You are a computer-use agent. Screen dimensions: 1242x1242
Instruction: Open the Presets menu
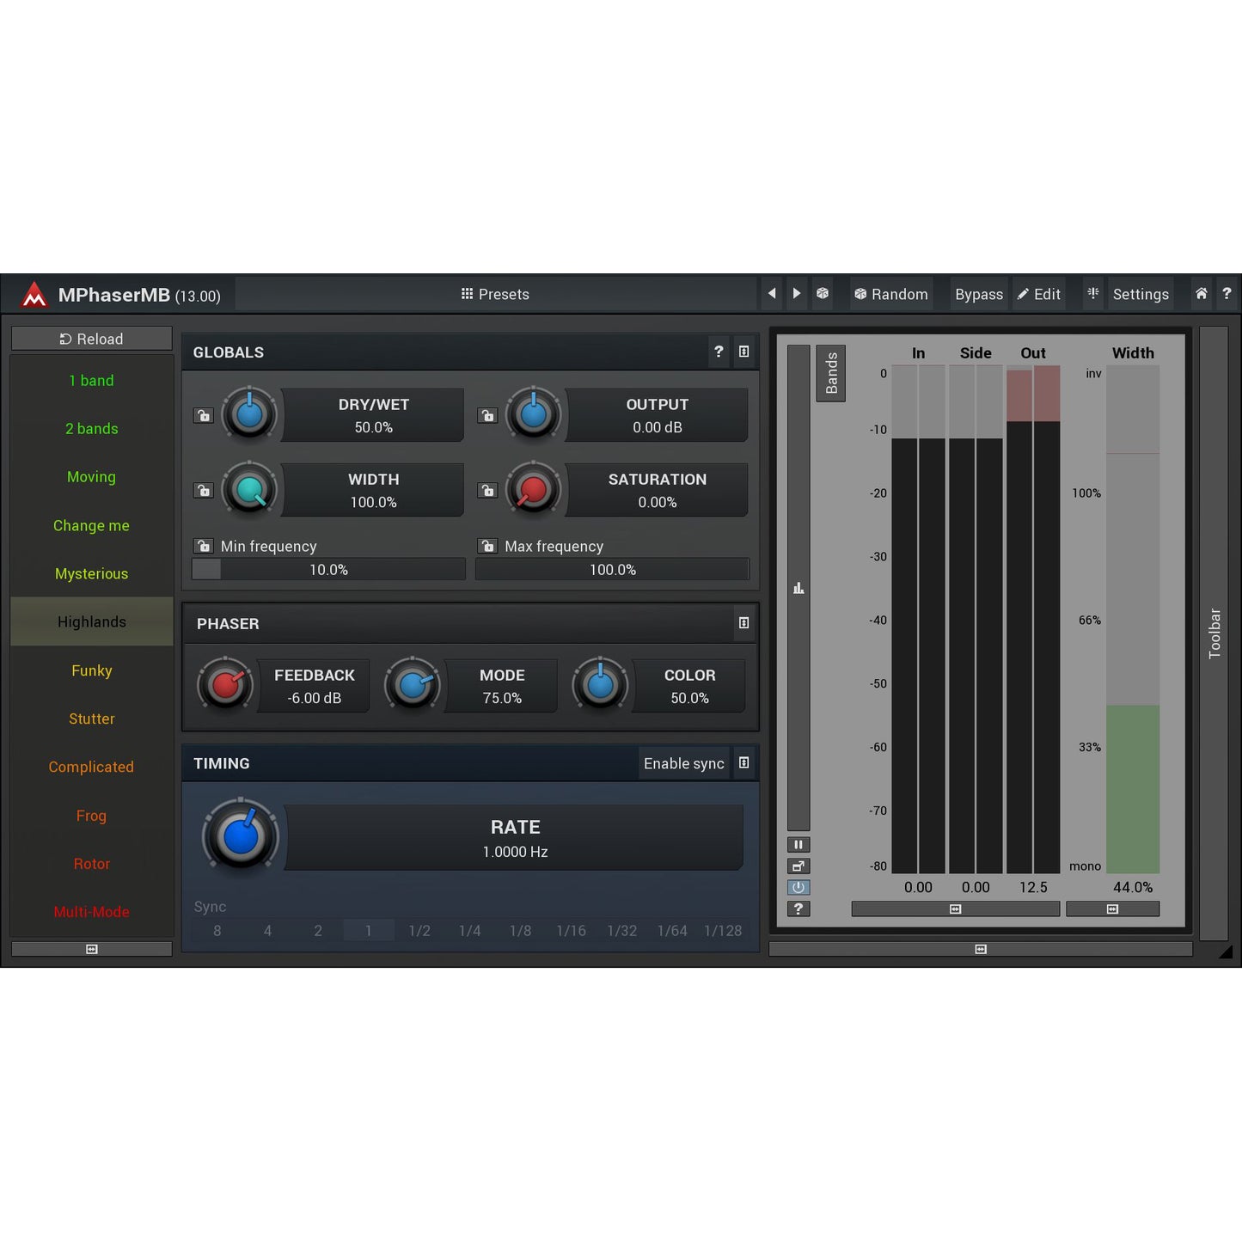(495, 294)
